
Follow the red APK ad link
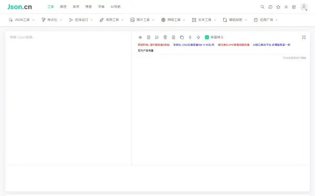pos(234,45)
